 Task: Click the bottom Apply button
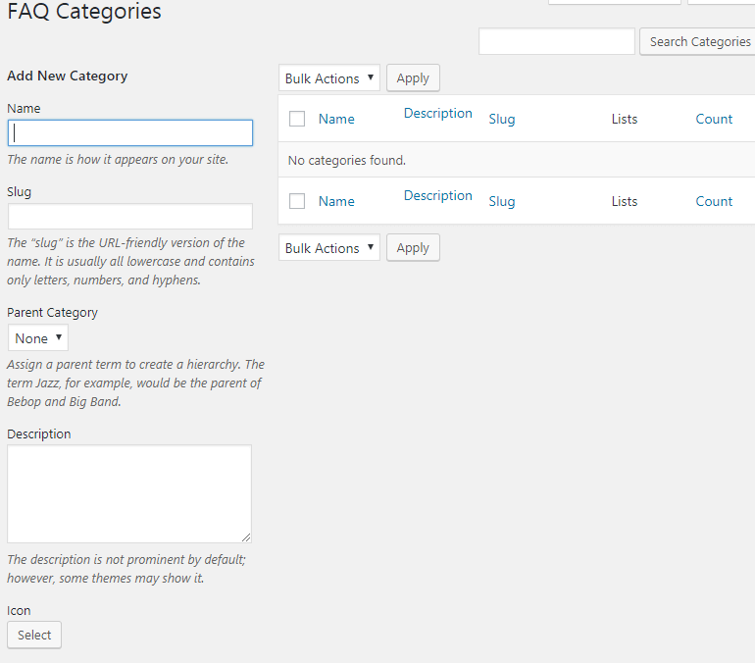(413, 248)
